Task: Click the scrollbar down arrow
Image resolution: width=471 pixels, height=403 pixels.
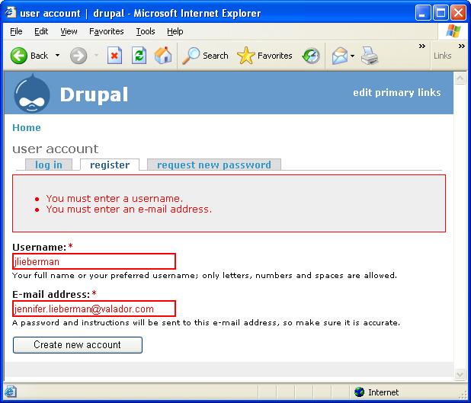Action: coord(460,374)
